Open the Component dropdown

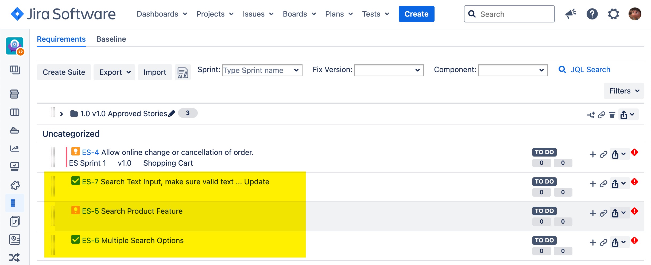pyautogui.click(x=513, y=70)
